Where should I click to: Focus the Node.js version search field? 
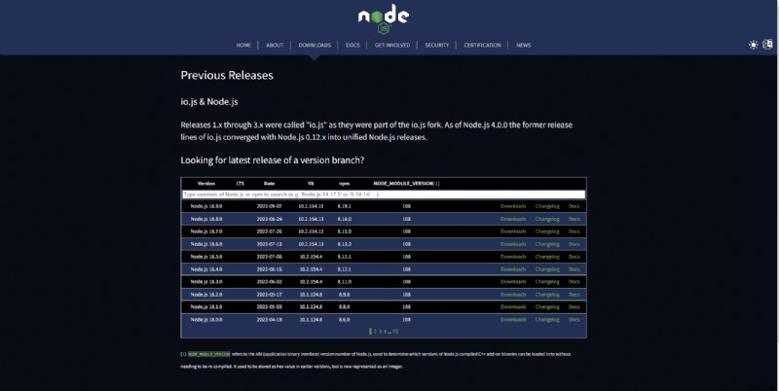384,195
